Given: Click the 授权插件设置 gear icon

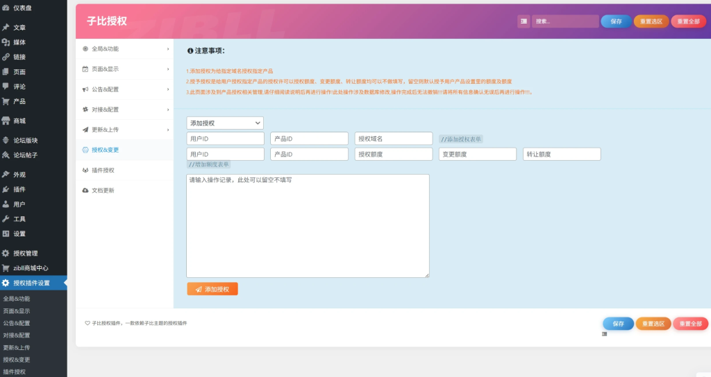Looking at the screenshot, I should 6,283.
